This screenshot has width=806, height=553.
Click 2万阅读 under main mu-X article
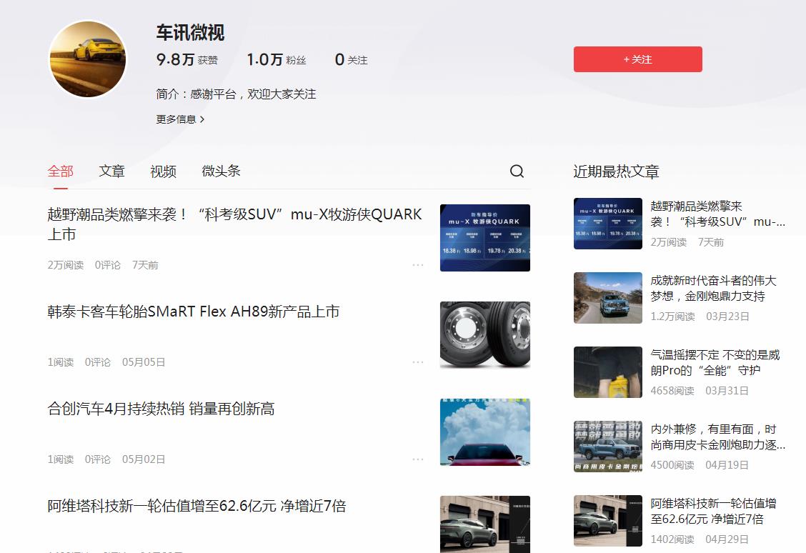pyautogui.click(x=65, y=264)
